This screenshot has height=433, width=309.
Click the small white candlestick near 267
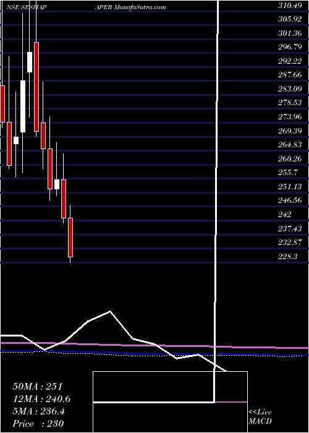pyautogui.click(x=16, y=140)
